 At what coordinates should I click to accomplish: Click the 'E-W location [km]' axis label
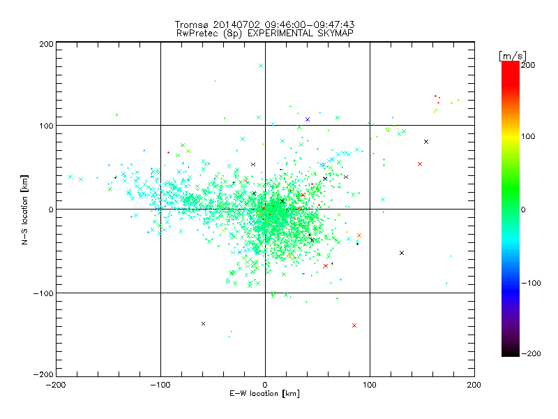click(265, 394)
